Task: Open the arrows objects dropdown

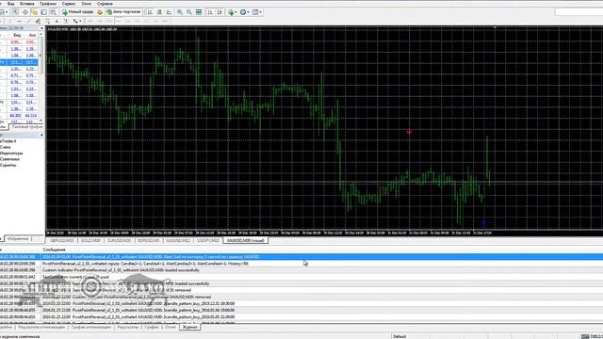Action: pos(77,21)
